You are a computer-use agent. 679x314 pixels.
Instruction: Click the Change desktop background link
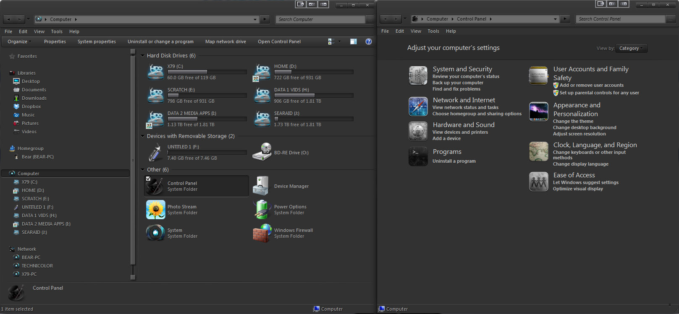click(x=585, y=127)
